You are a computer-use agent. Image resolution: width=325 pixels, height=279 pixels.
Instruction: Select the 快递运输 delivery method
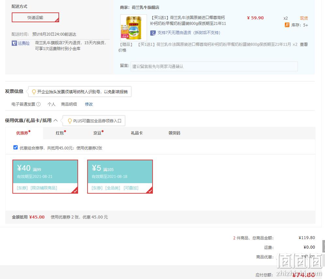pos(36,17)
